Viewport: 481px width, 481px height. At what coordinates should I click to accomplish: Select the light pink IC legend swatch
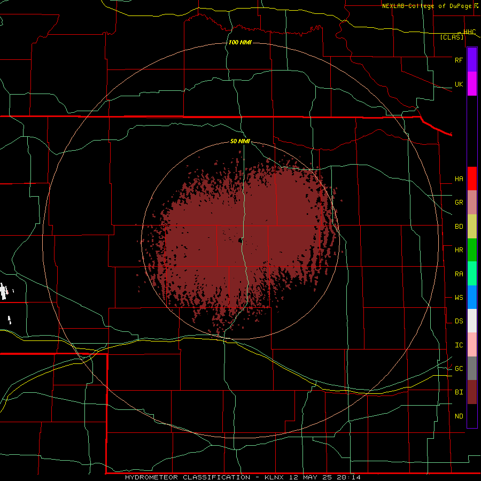[x=472, y=345]
